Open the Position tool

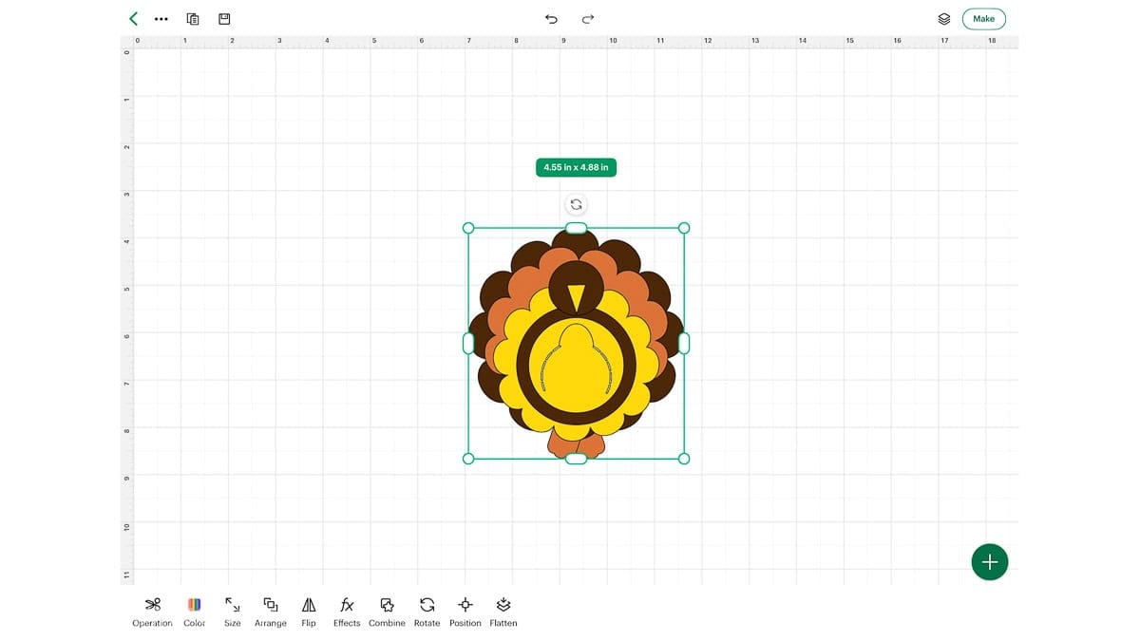(465, 612)
